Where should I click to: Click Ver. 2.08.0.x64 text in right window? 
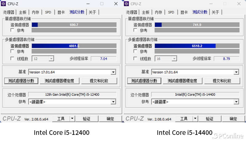[x=159, y=119]
